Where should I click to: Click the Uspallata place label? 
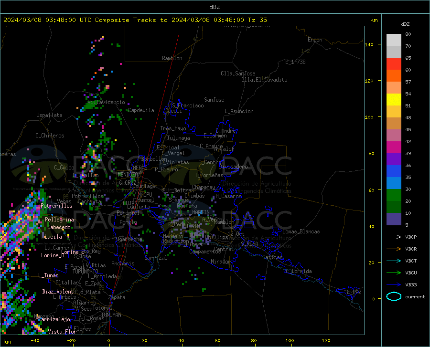point(49,115)
